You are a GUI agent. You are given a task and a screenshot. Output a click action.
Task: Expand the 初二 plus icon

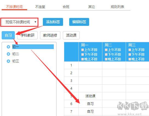point(8,54)
